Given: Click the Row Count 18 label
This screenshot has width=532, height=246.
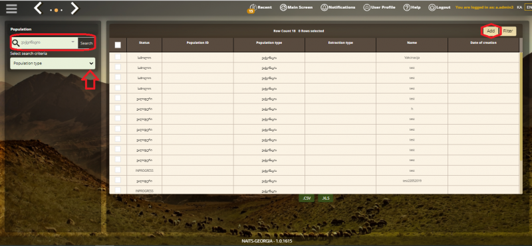Looking at the screenshot, I should tap(285, 31).
